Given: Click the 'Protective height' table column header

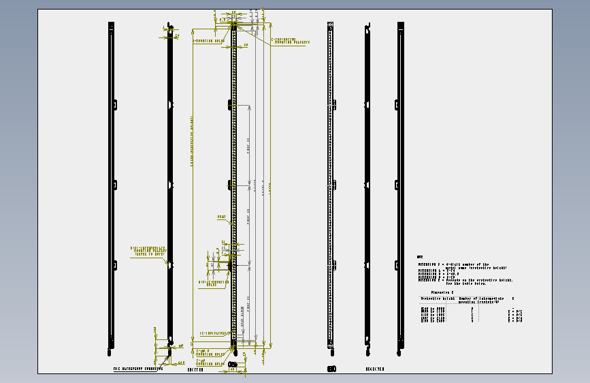Looking at the screenshot, I should point(438,299).
